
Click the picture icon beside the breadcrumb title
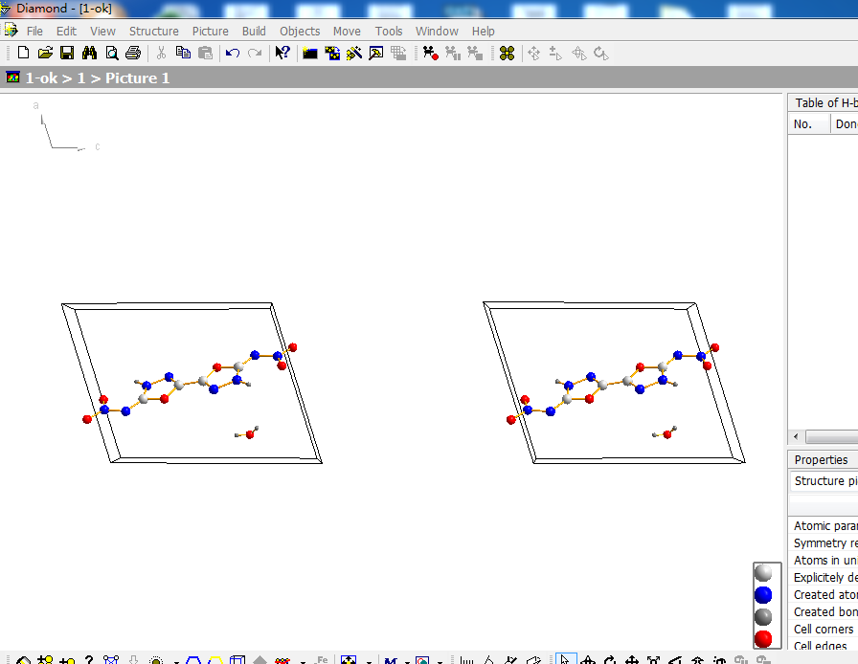pos(12,77)
